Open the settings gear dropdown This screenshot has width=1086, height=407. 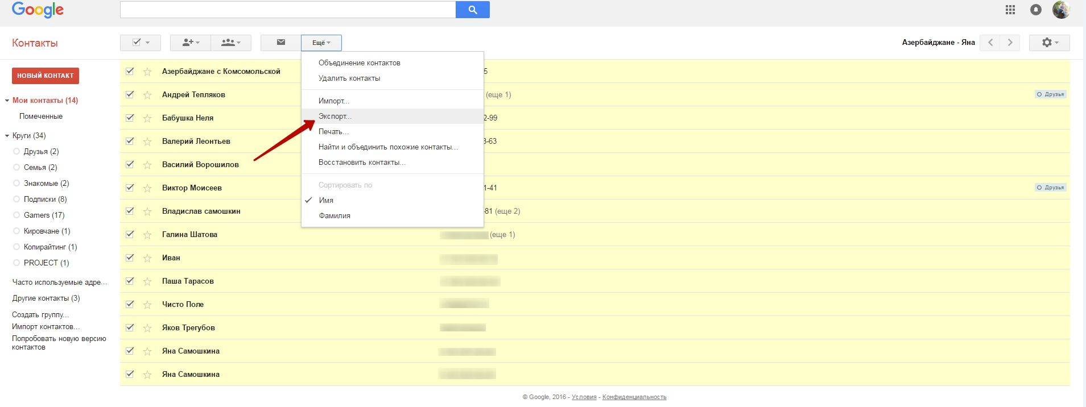pos(1049,43)
